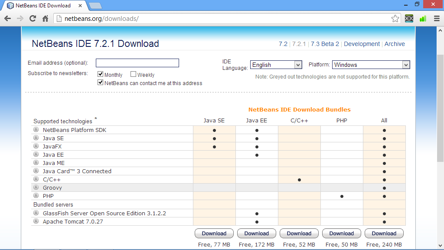This screenshot has width=444, height=250.
Task: Click the vertical scrollbar thumb
Action: [440, 108]
